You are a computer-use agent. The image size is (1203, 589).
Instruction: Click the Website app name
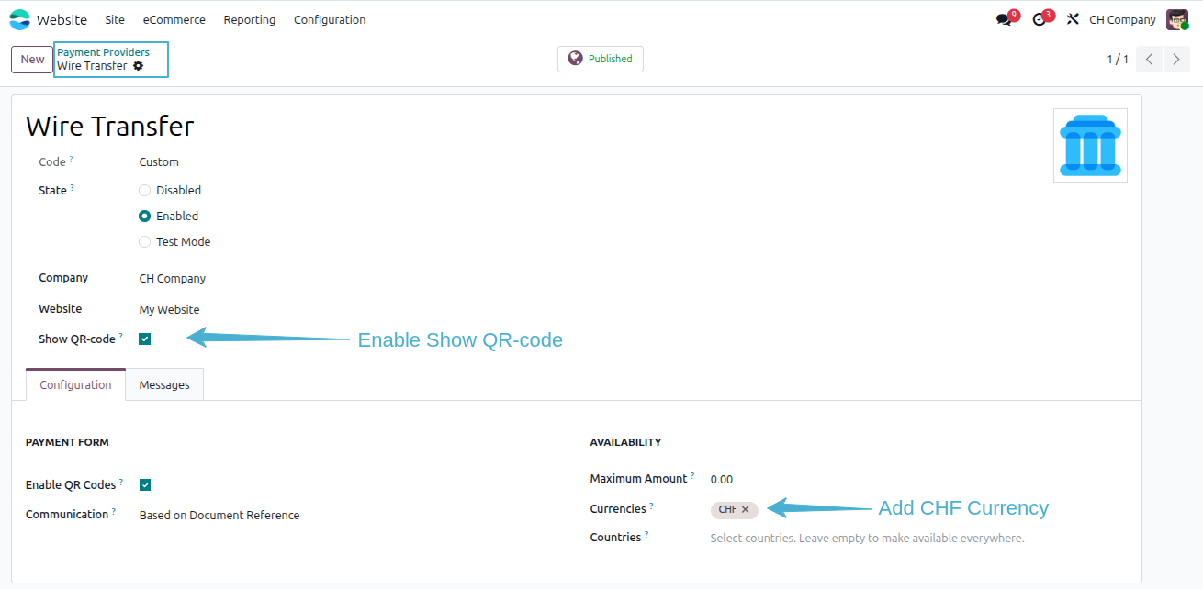62,19
